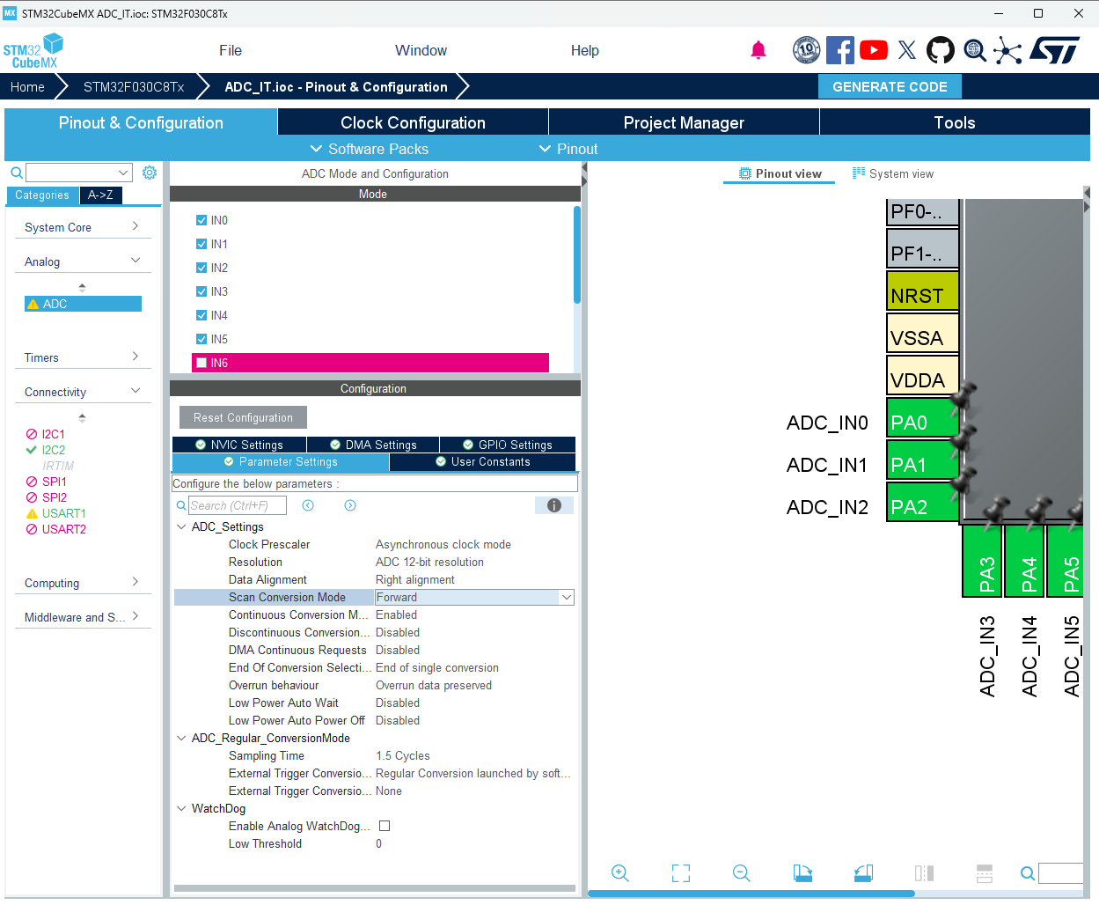The image size is (1099, 905).
Task: Switch to Project Manager tab
Action: click(684, 122)
